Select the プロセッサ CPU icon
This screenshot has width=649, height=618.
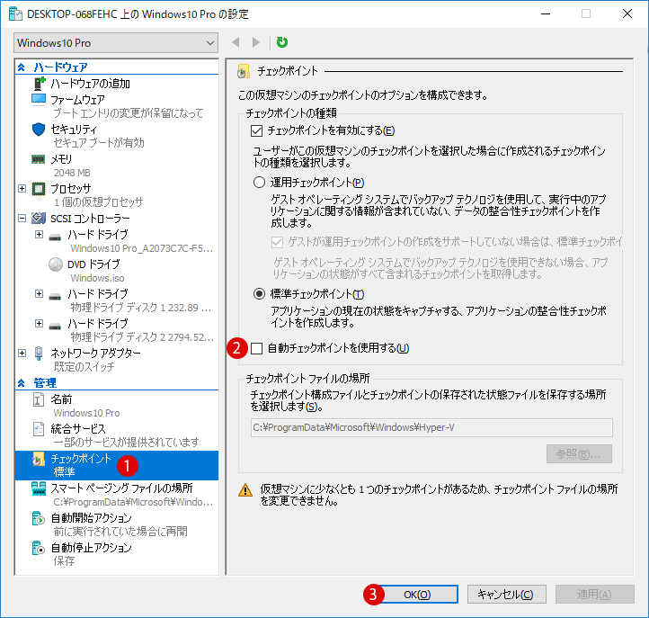[39, 189]
